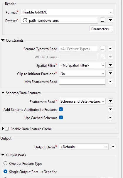Click the user parameter icon in Dataset field
This screenshot has width=123, height=178.
pos(25,21)
